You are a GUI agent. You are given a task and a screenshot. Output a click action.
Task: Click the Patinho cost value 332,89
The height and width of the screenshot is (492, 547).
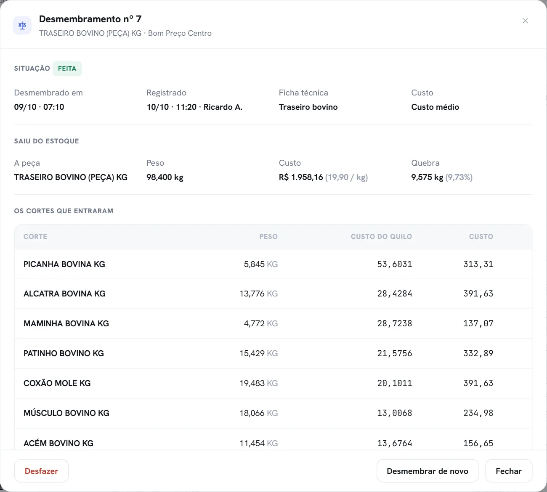478,353
